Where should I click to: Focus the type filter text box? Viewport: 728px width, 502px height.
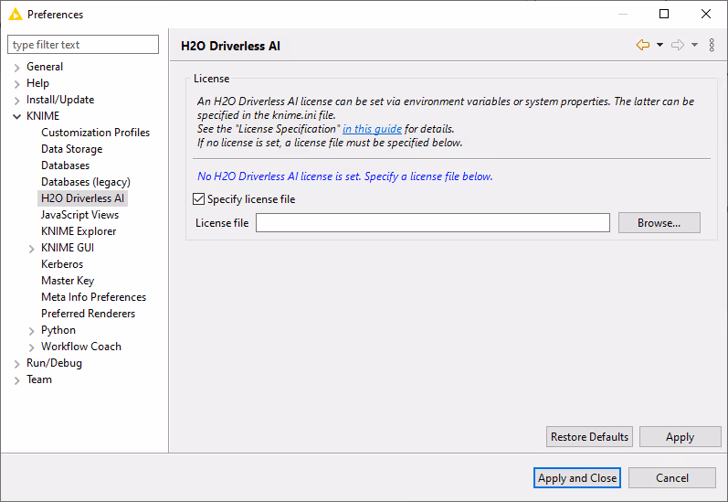click(x=83, y=45)
